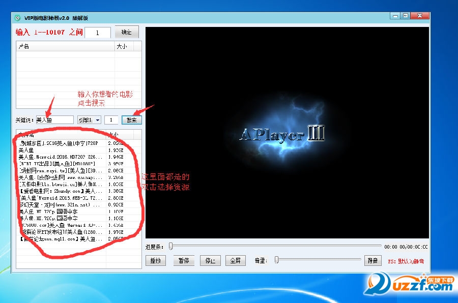Click the progress bar track in the middle
This screenshot has height=303, width=458.
point(275,247)
